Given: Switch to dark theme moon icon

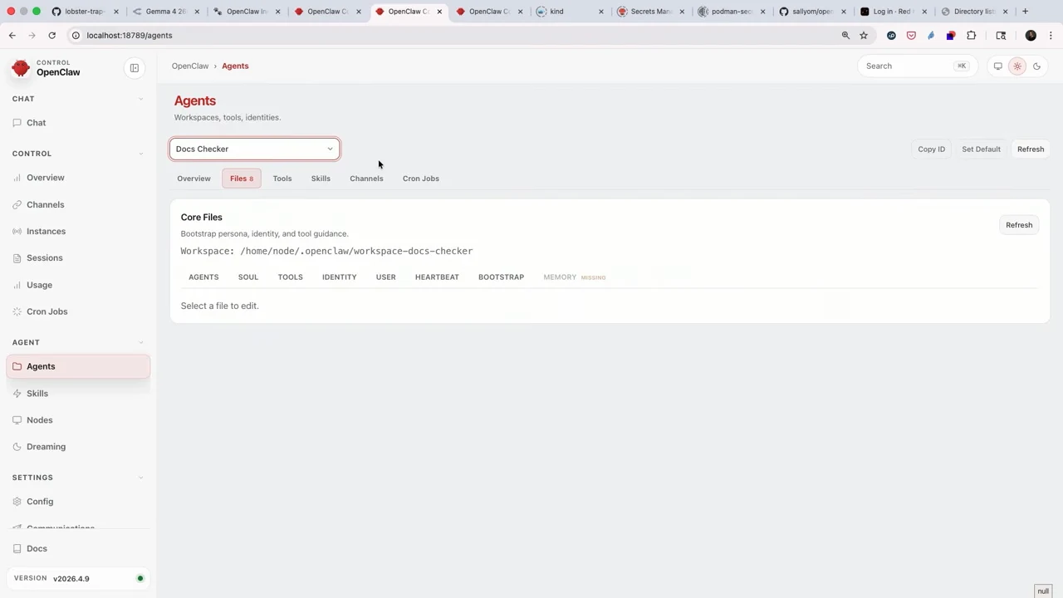Looking at the screenshot, I should click(x=1036, y=66).
